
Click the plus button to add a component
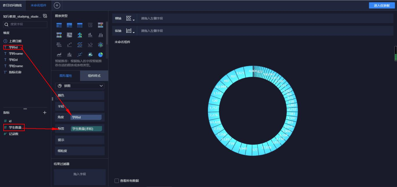tap(57, 5)
